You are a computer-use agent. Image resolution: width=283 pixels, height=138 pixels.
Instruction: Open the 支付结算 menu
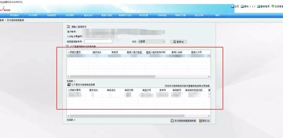click(x=33, y=15)
